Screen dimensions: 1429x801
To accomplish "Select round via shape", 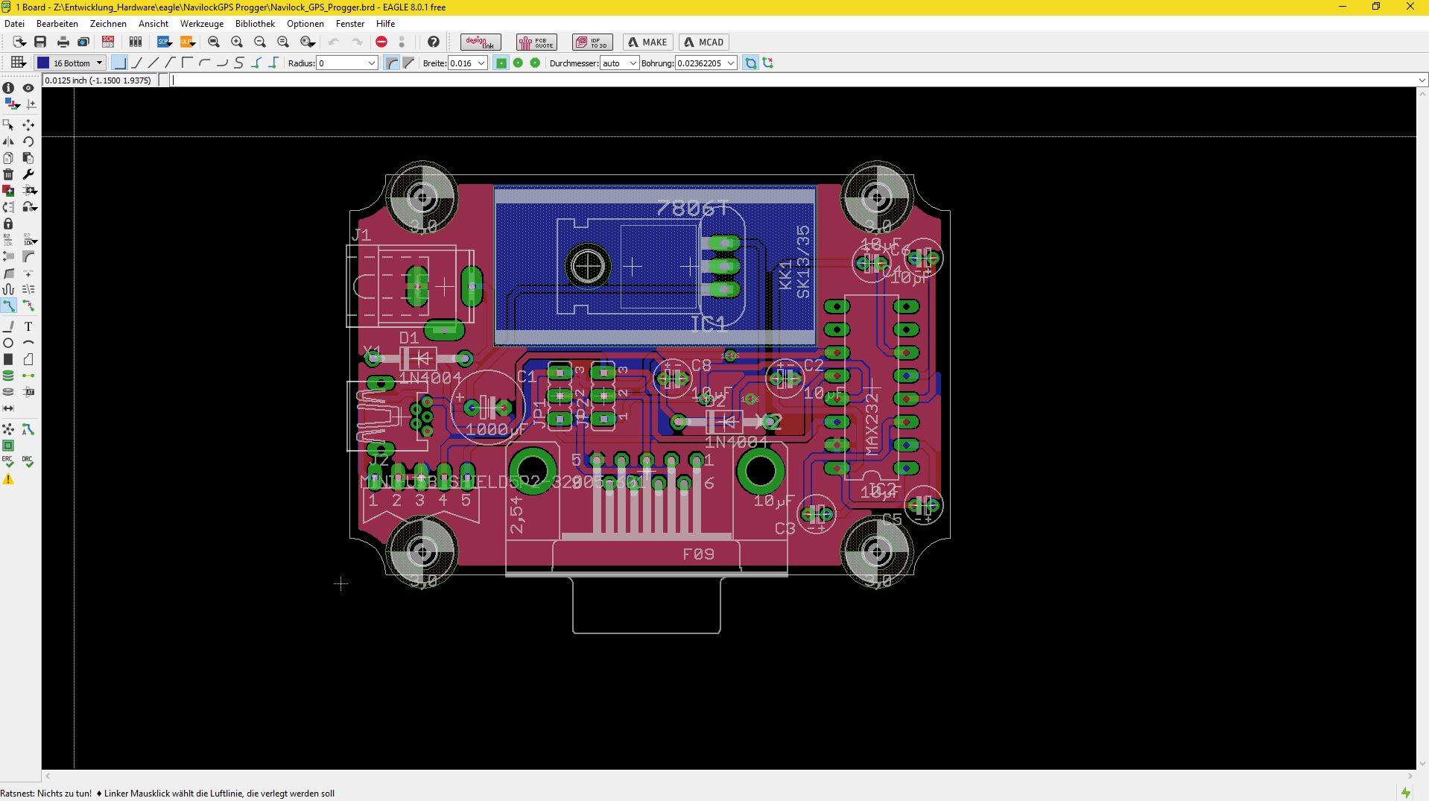I will [x=518, y=63].
